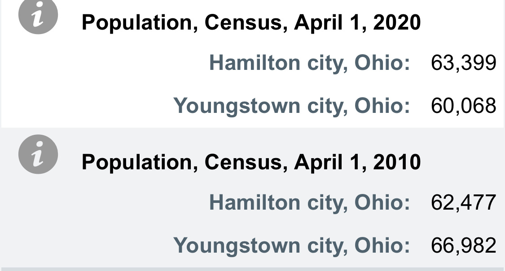The image size is (505, 271).
Task: Select Youngstown city, Ohio label under 2020 Census
Action: pos(292,106)
